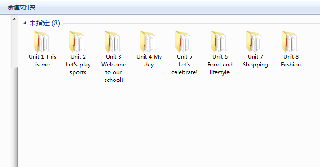Click the 'Unit 5 Let's celebrate!' label
Image resolution: width=320 pixels, height=167 pixels.
(x=185, y=65)
